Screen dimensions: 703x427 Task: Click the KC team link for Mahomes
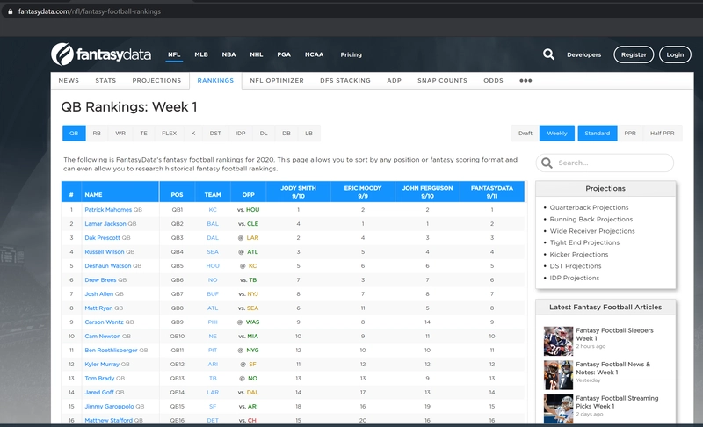pyautogui.click(x=213, y=210)
